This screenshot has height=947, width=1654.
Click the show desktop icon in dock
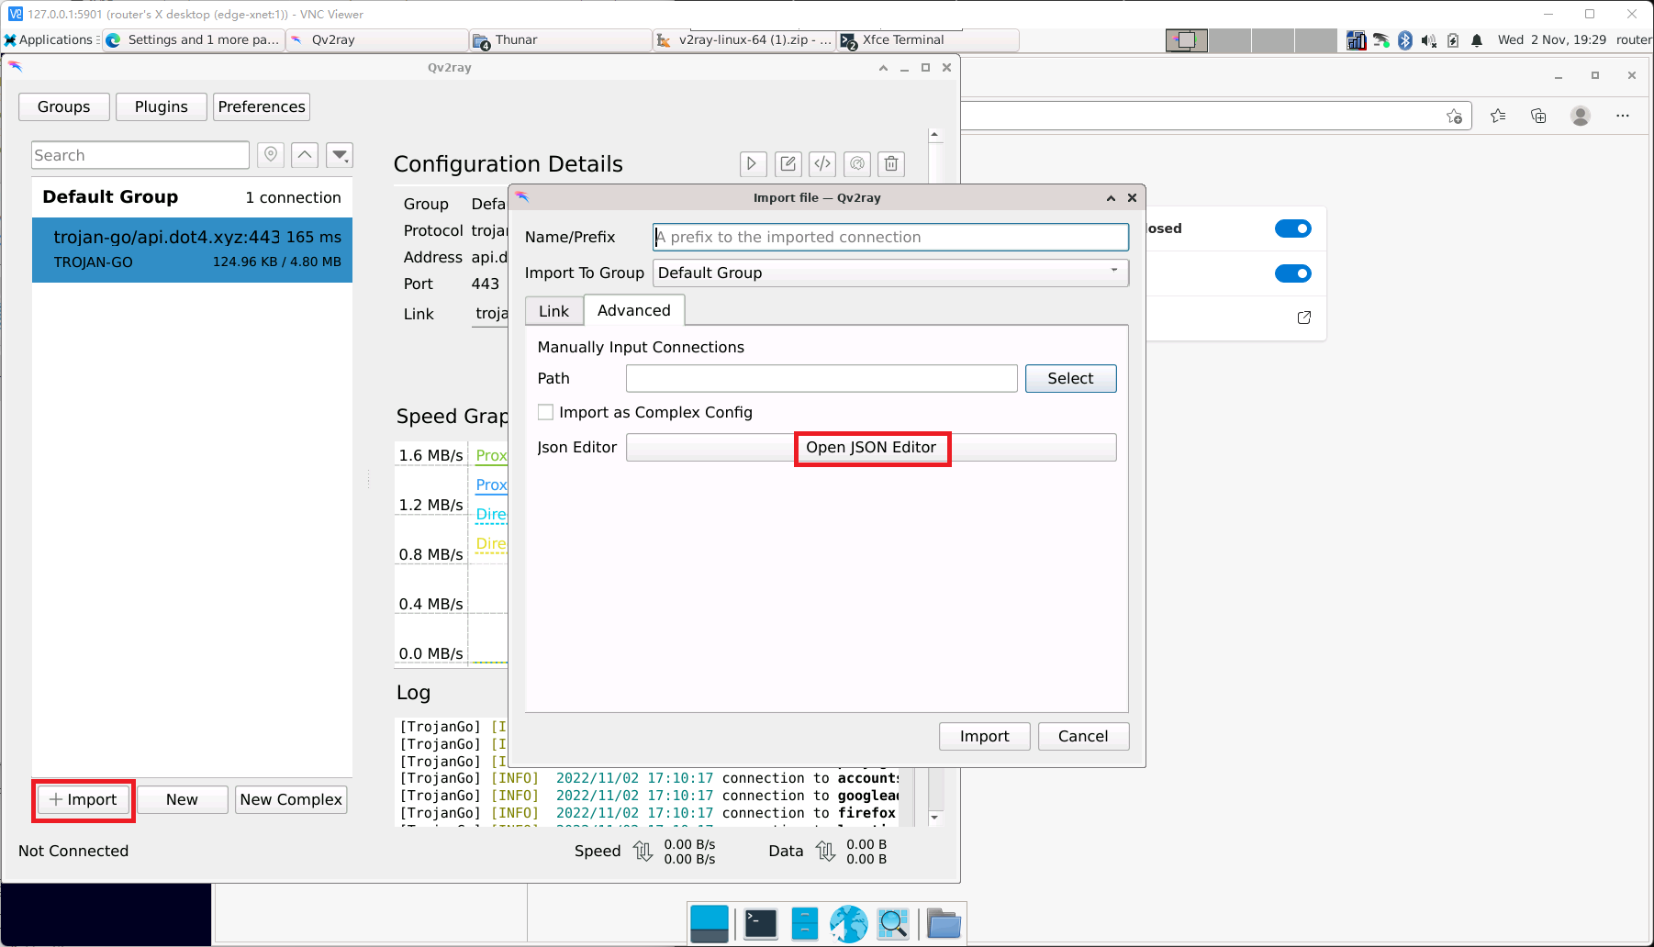click(710, 924)
